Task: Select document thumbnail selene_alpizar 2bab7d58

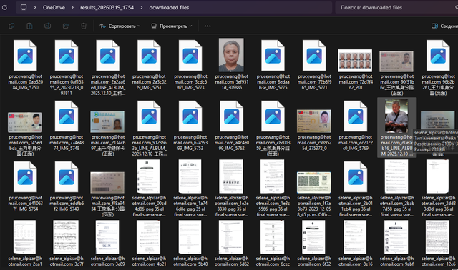Action: [396, 176]
